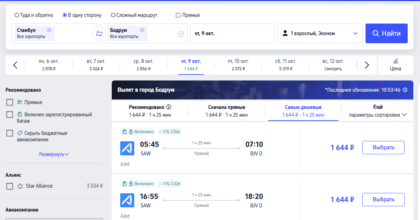Sort by Самые дешевые
This screenshot has height=220, width=420.
click(x=303, y=111)
